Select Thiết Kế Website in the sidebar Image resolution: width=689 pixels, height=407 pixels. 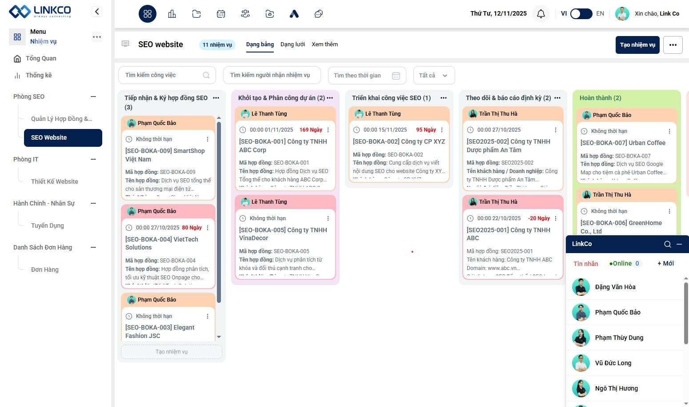point(55,181)
